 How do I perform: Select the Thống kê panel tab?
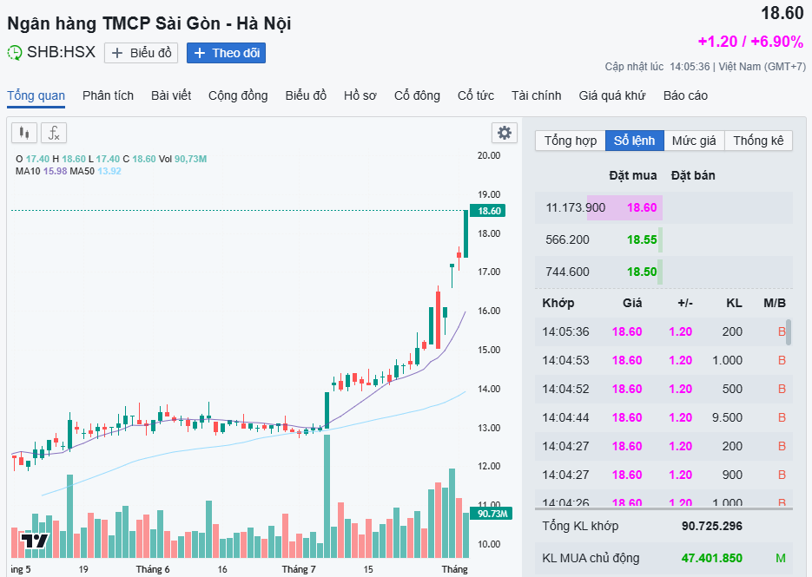pyautogui.click(x=758, y=141)
